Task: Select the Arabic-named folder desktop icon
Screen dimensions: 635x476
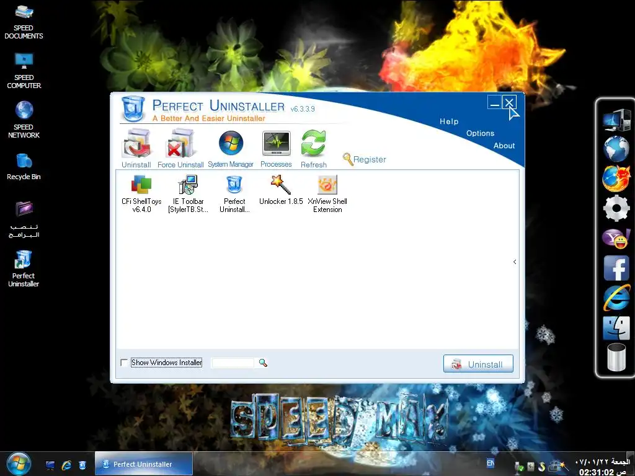Action: click(24, 219)
